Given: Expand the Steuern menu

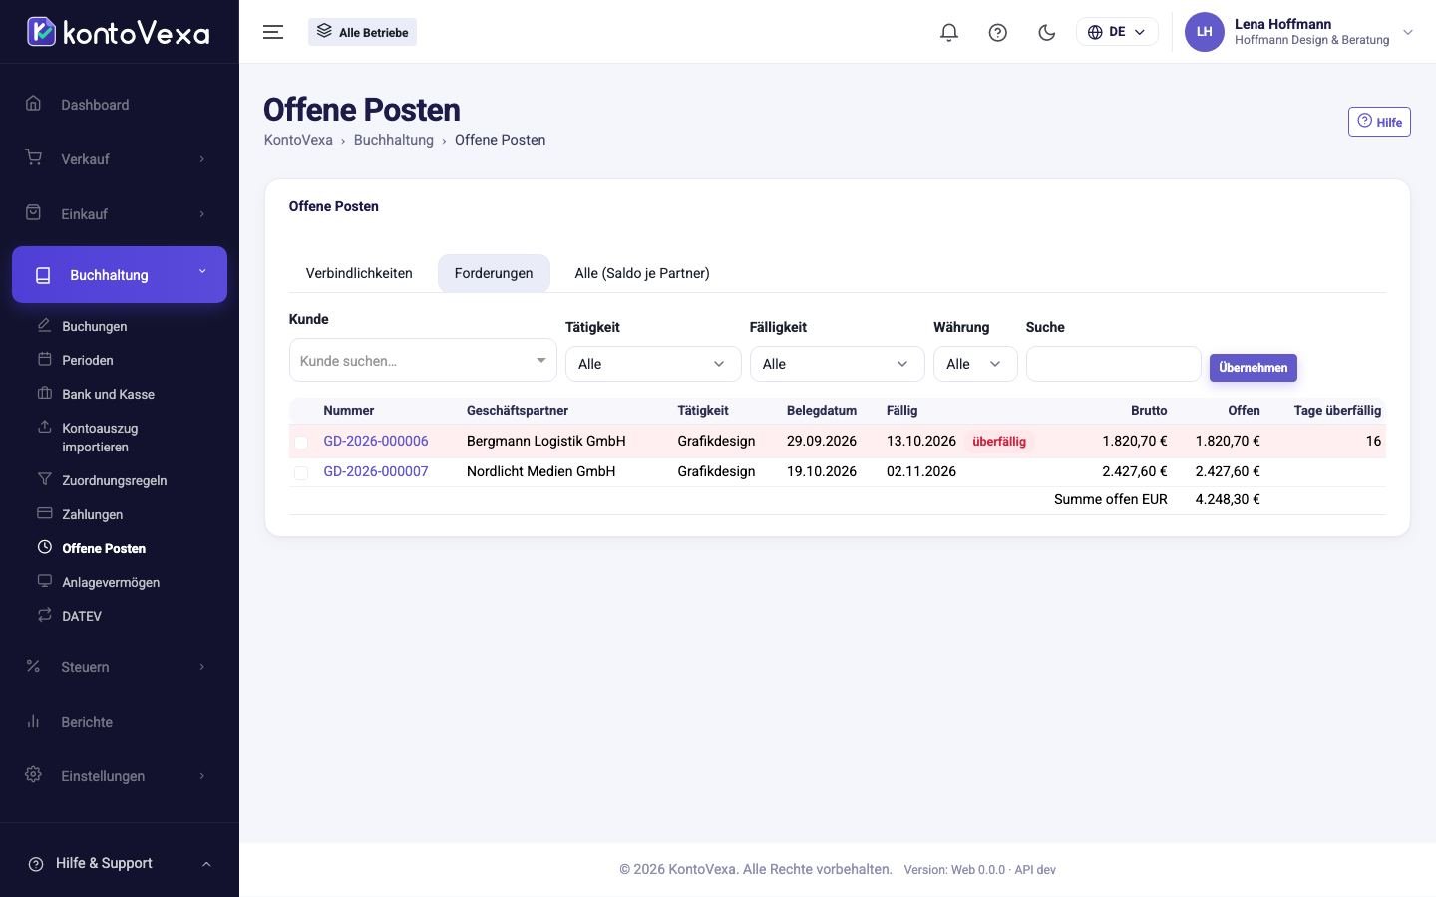Looking at the screenshot, I should (120, 667).
